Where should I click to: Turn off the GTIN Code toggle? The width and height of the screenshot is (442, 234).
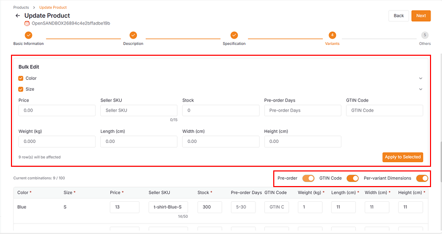(353, 178)
